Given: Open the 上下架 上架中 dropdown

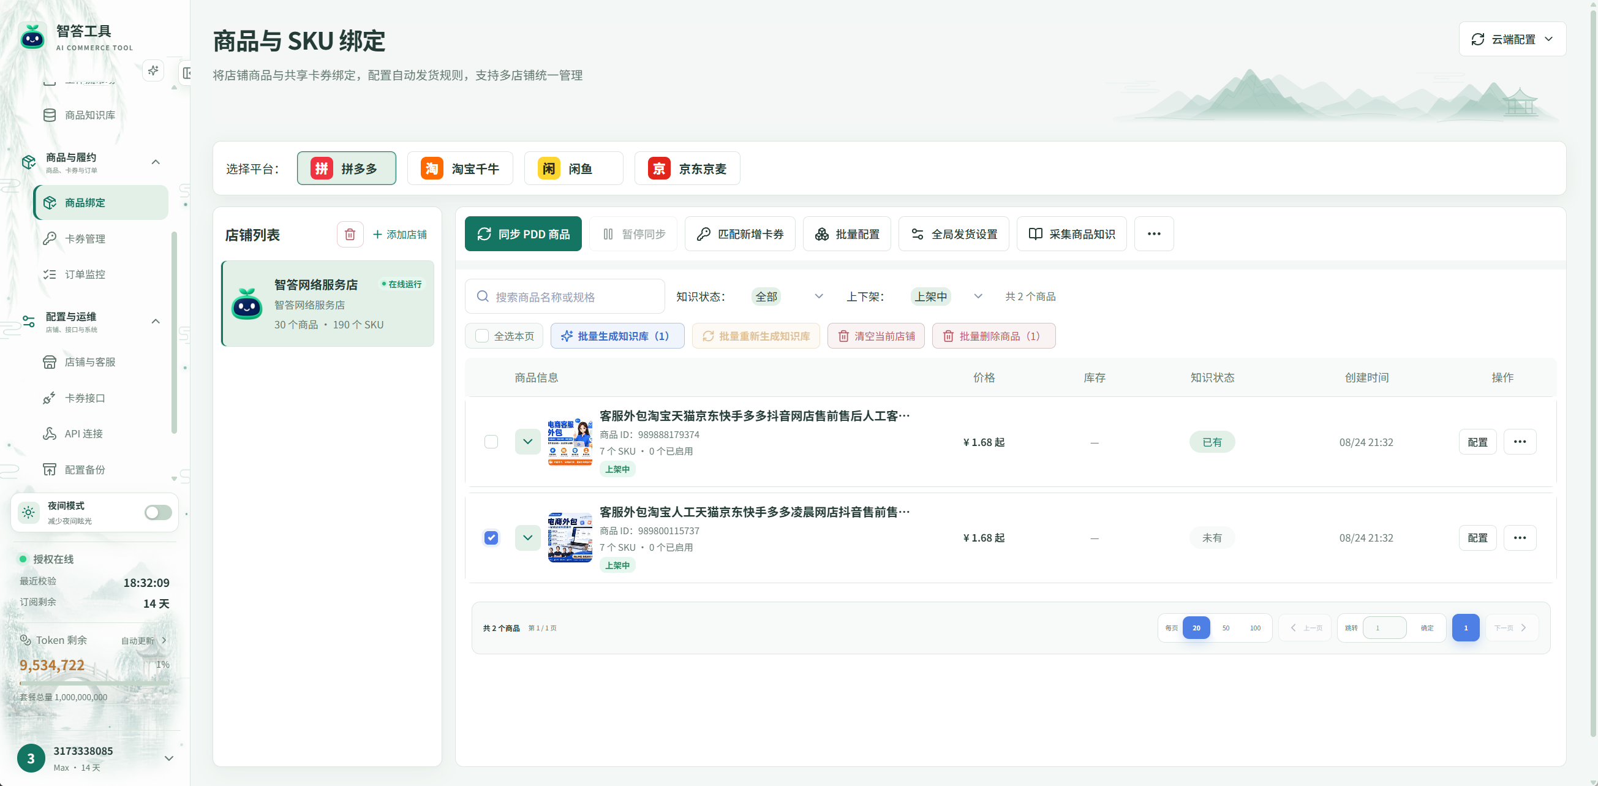Looking at the screenshot, I should [947, 297].
